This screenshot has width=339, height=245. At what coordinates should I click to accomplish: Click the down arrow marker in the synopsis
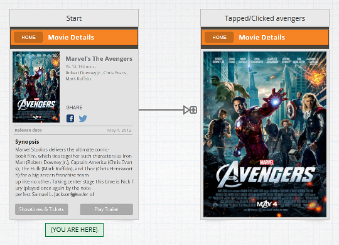[x=73, y=195]
